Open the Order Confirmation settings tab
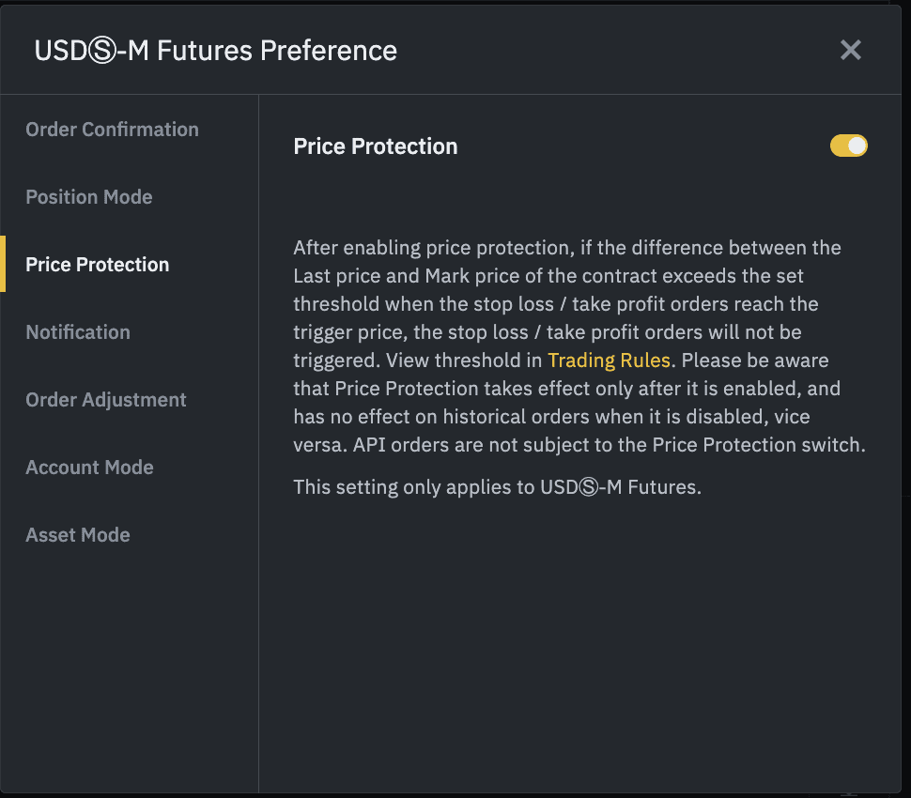Image resolution: width=911 pixels, height=798 pixels. [x=112, y=130]
